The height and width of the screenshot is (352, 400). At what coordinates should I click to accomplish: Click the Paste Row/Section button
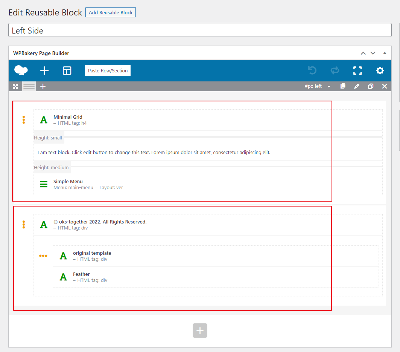click(x=108, y=70)
